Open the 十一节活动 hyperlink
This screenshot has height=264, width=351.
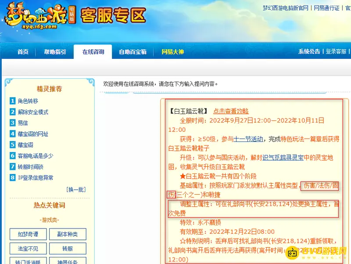point(248,139)
